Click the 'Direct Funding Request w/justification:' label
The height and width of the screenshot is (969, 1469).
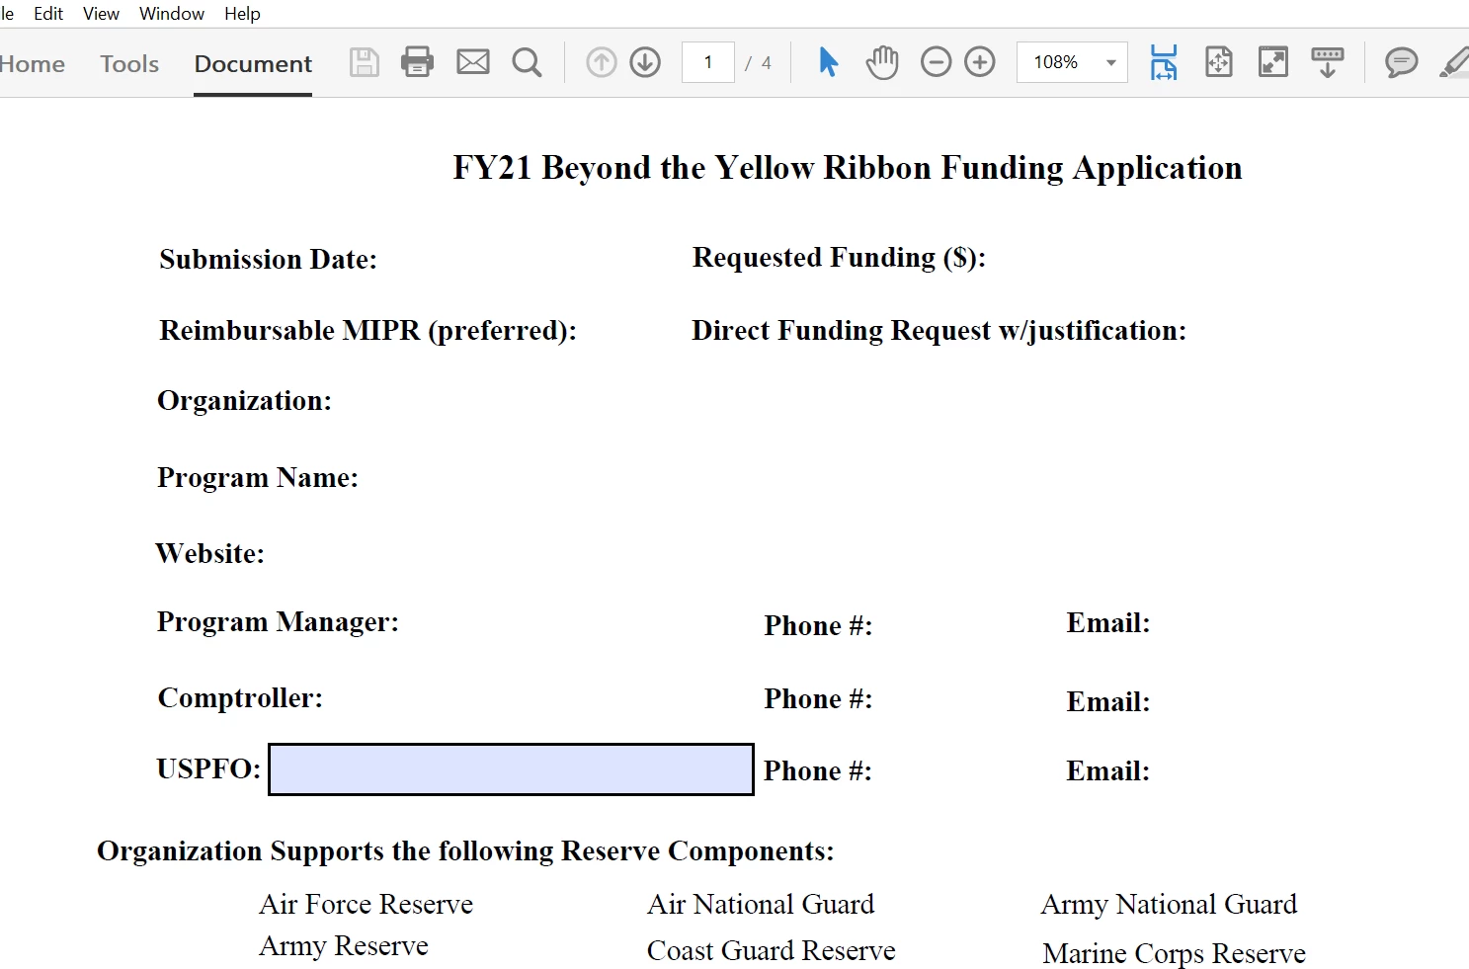(x=939, y=330)
